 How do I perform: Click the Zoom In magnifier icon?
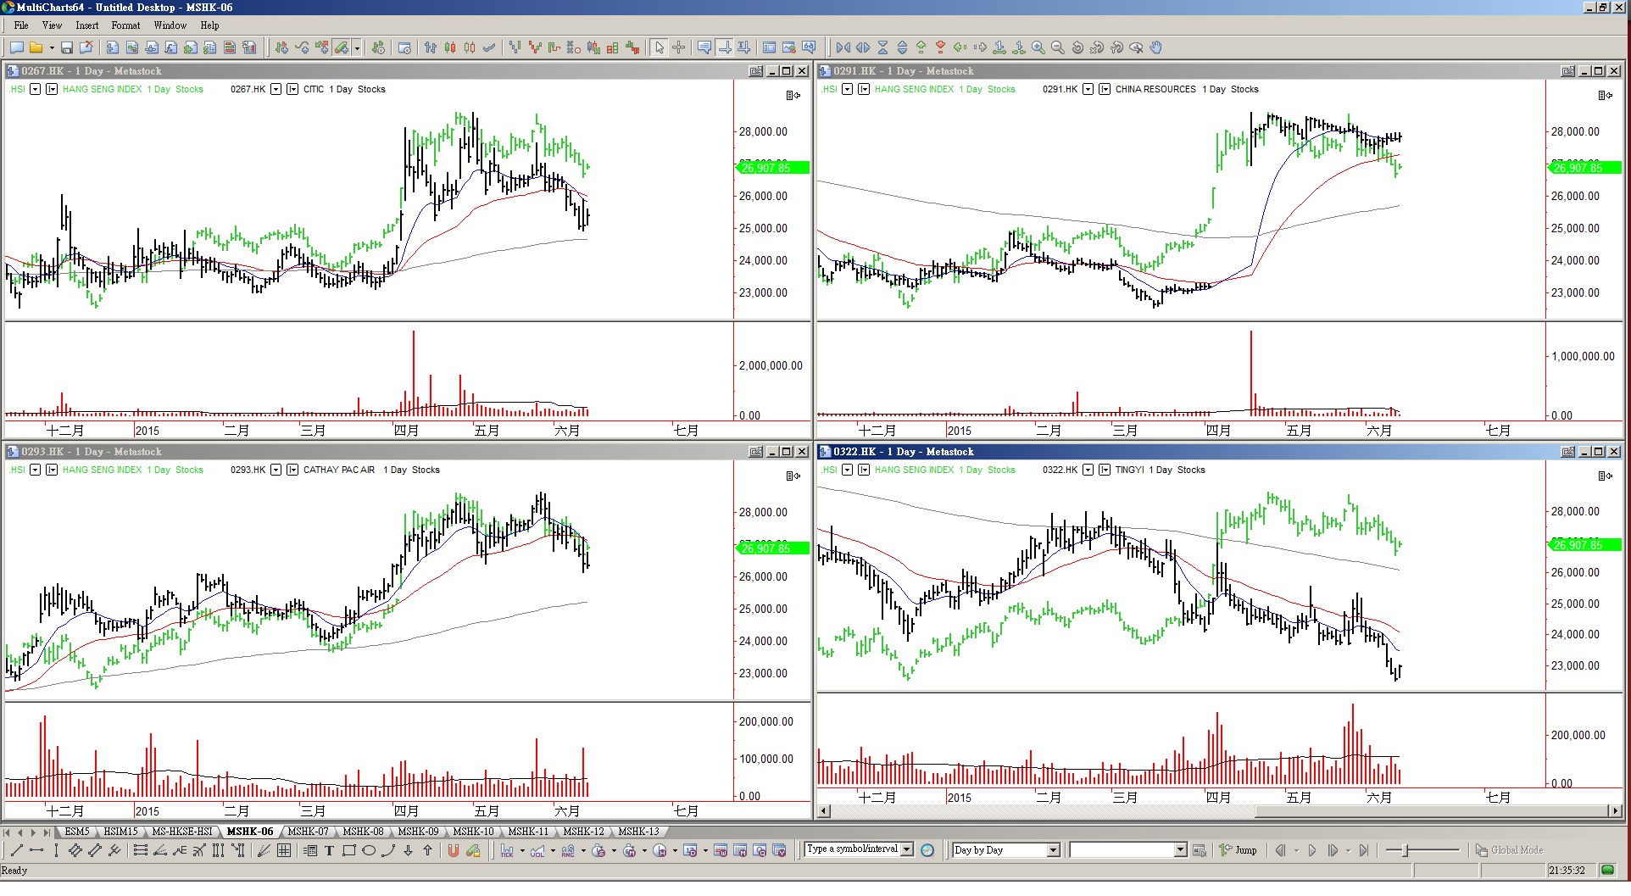[1038, 48]
